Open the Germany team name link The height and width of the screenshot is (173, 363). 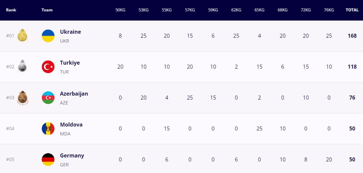tap(72, 156)
